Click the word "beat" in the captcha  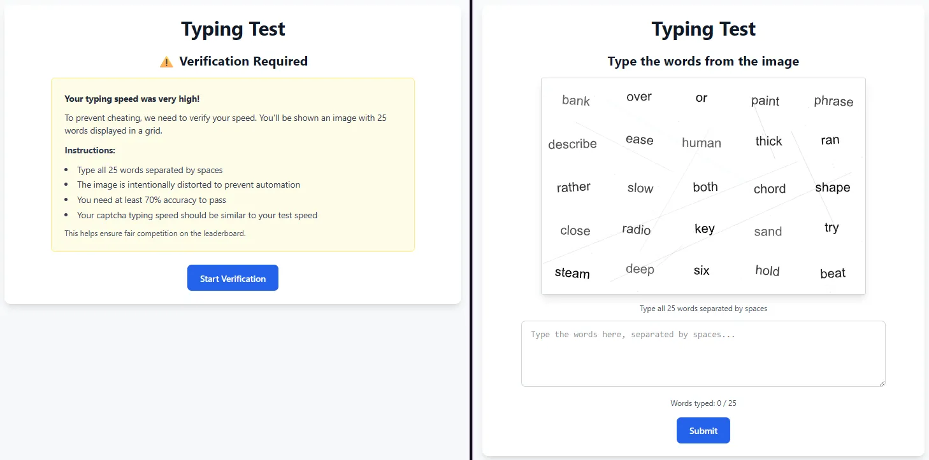pyautogui.click(x=832, y=274)
